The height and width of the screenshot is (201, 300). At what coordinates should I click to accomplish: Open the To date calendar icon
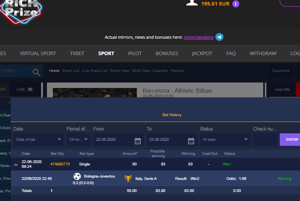point(191,141)
